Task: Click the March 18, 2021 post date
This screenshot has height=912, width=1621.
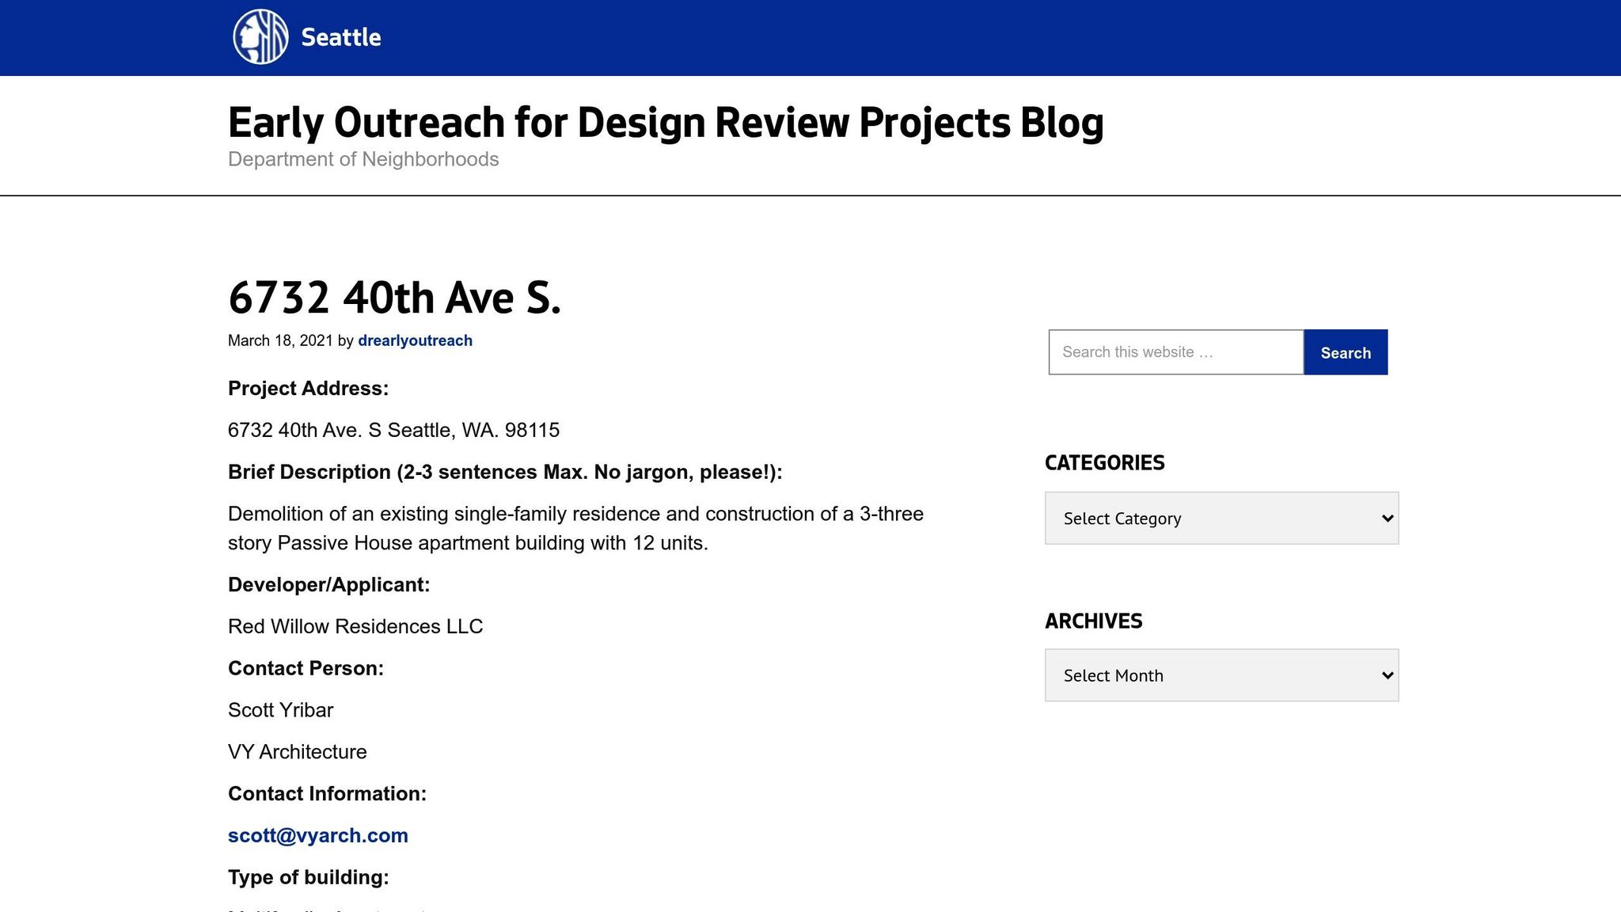Action: 280,340
